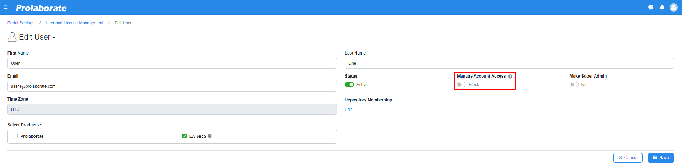Click the Save button
Viewport: 682px width, 164px height.
coord(661,158)
